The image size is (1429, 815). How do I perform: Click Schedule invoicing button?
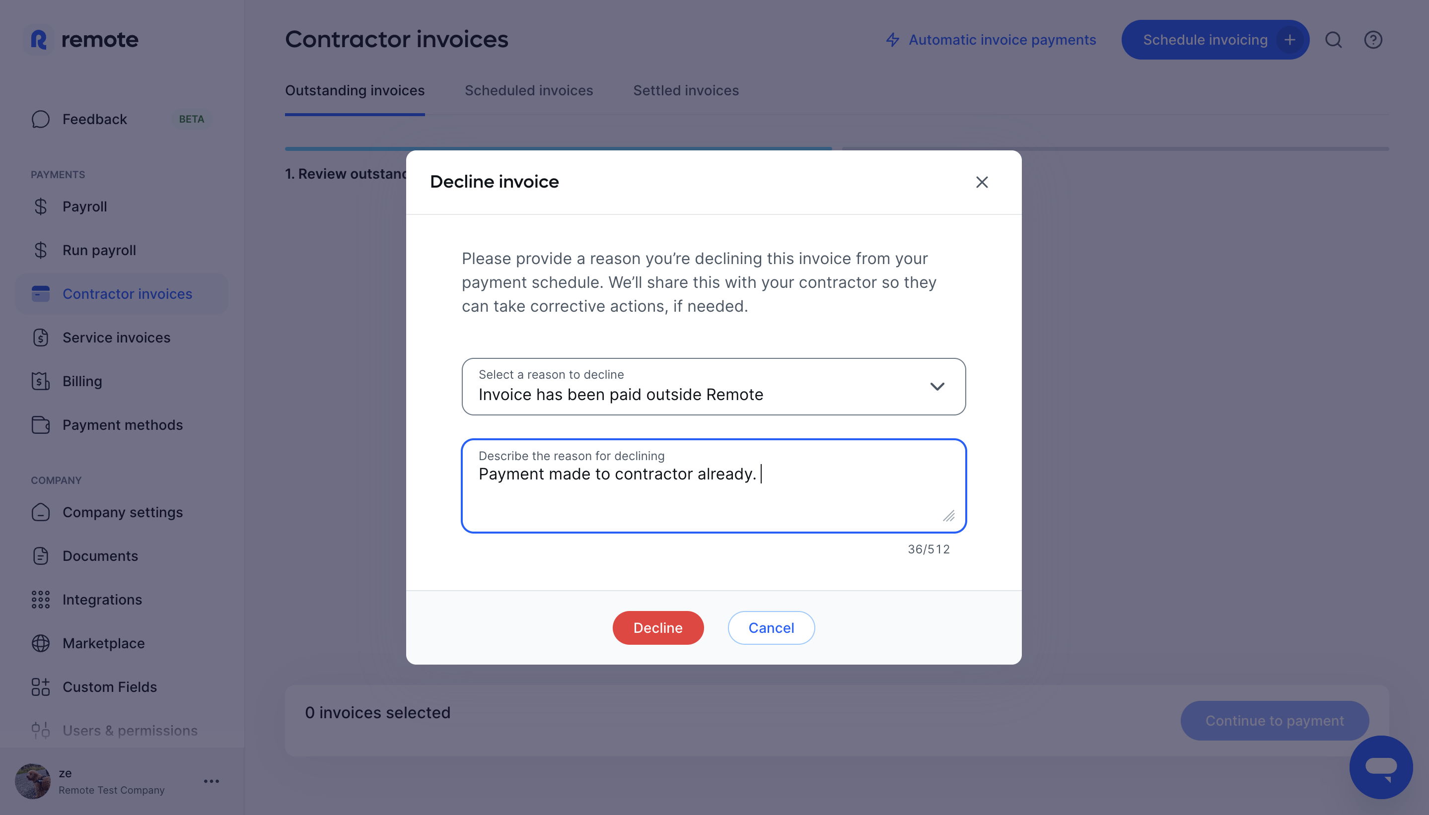tap(1215, 40)
